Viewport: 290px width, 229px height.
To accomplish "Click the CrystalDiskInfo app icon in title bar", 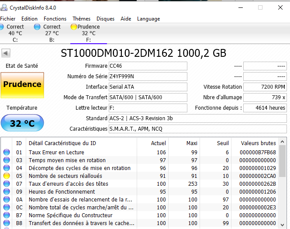I will click(x=4, y=7).
